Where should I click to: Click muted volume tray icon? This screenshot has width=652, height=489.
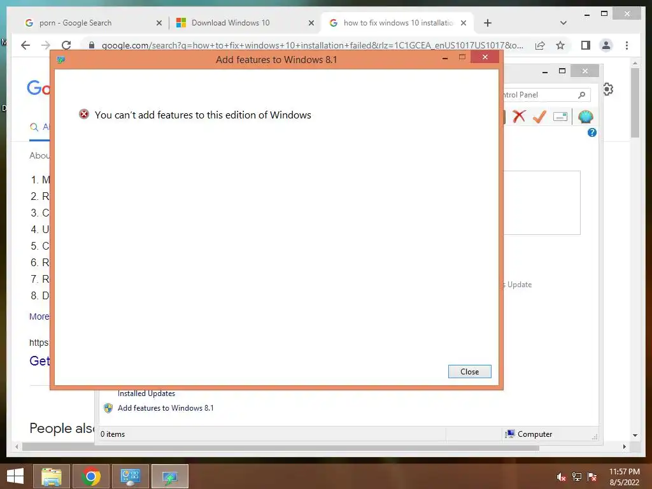pyautogui.click(x=561, y=477)
